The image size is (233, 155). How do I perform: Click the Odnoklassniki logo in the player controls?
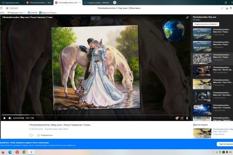(x=187, y=118)
